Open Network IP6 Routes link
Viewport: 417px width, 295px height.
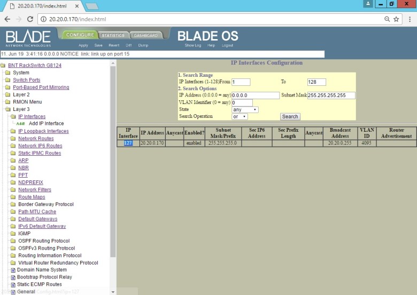coord(40,146)
